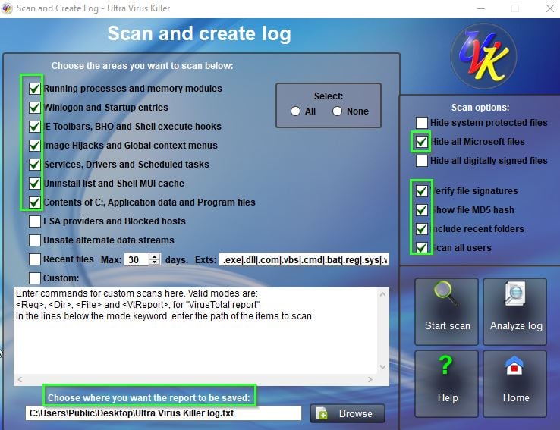Click the magnifier icon on Start scan
The width and height of the screenshot is (560, 430).
tap(445, 294)
